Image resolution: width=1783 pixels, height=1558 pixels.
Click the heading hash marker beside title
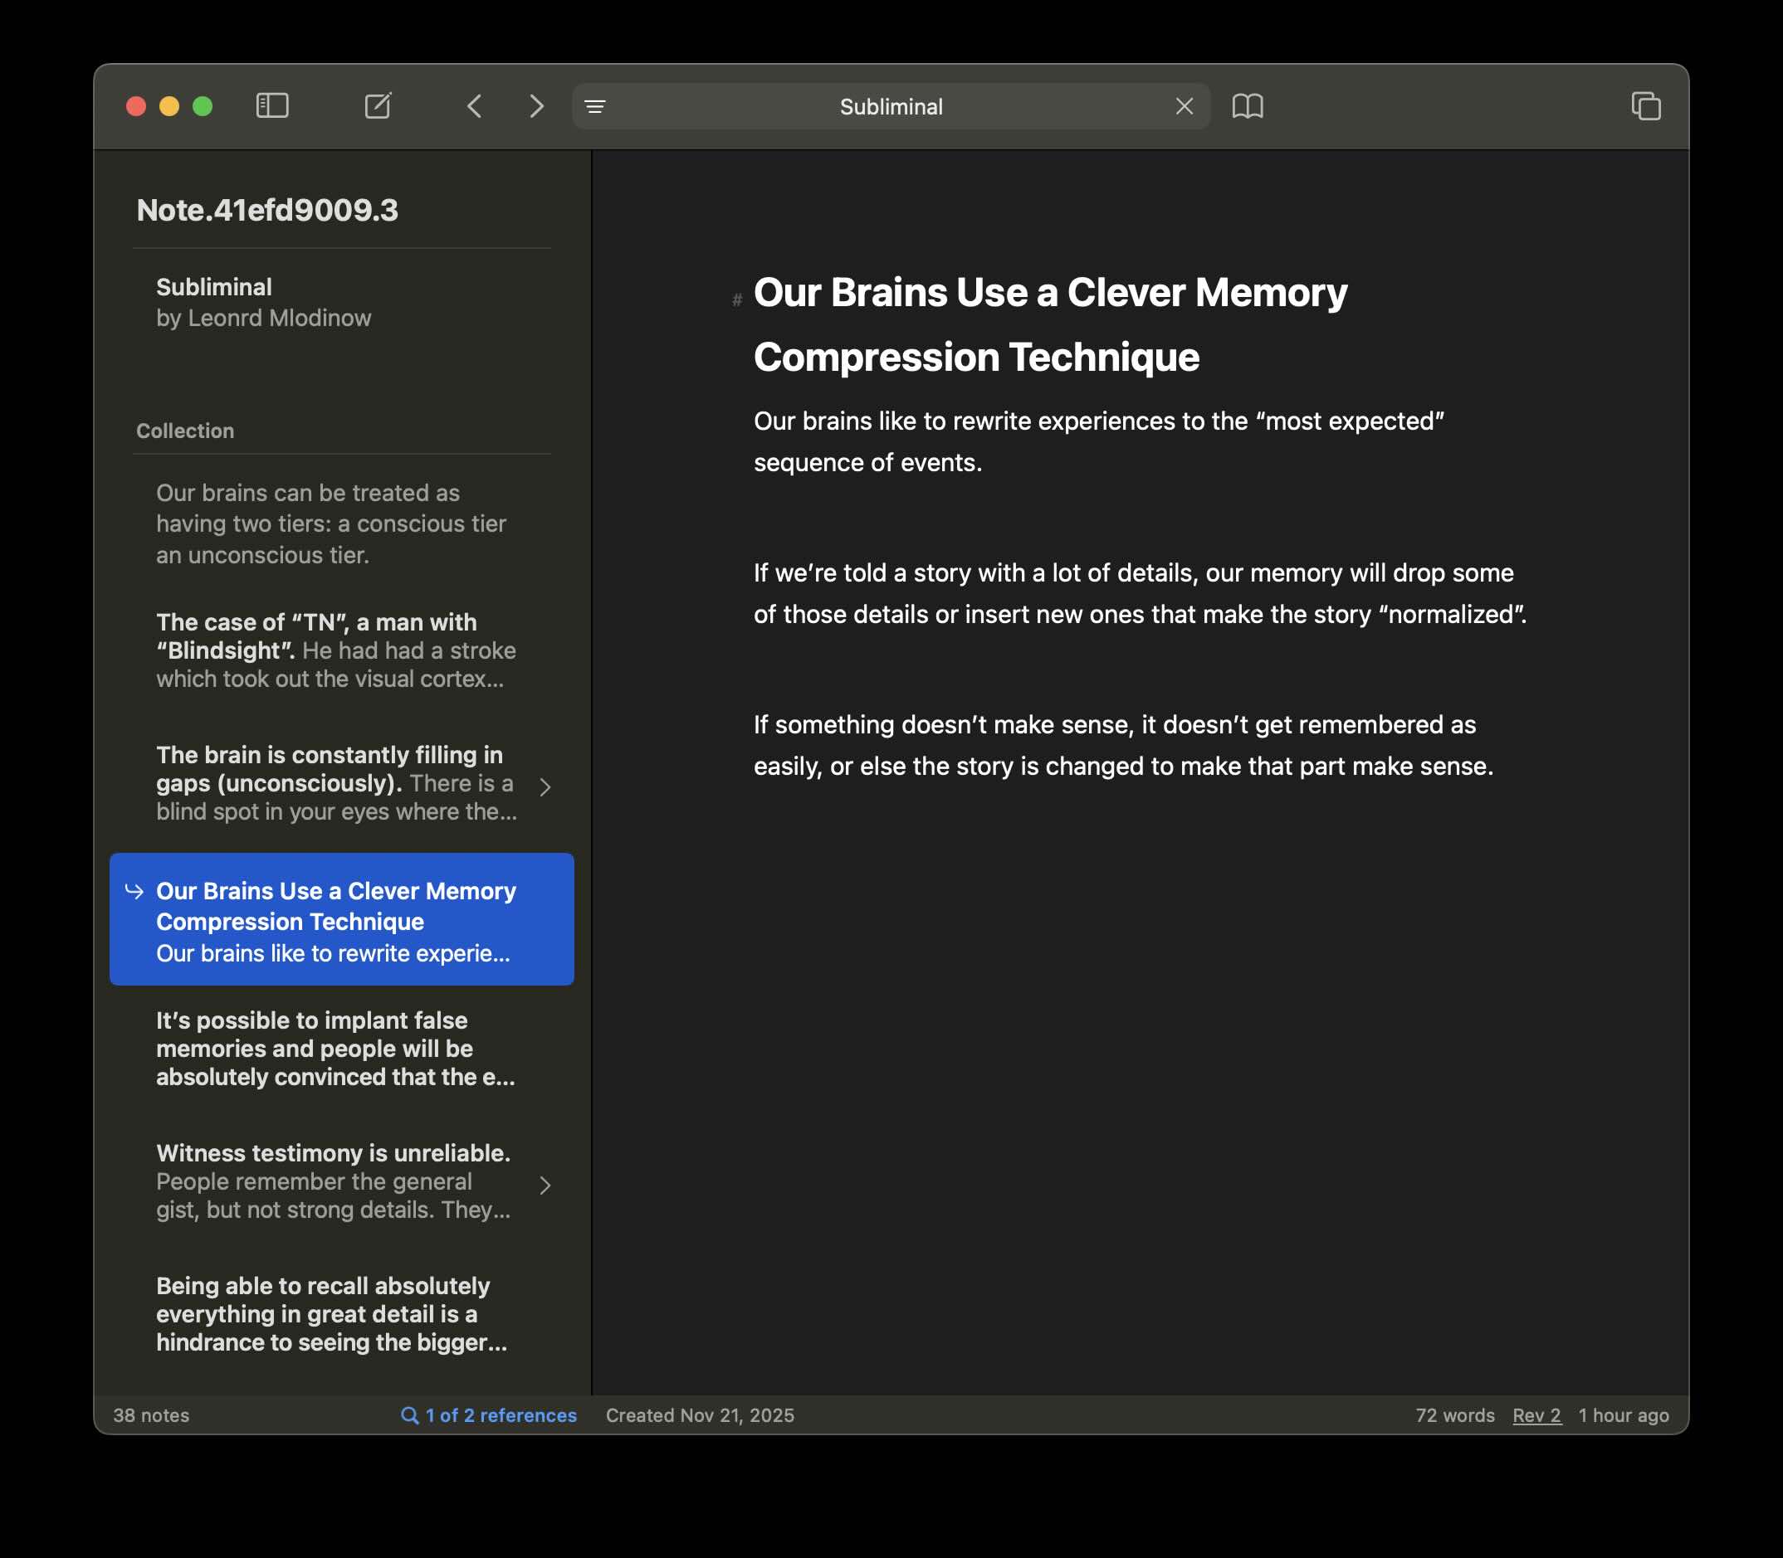pyautogui.click(x=736, y=300)
